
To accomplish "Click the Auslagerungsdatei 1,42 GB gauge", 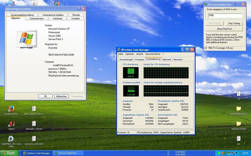I will pos(131,91).
